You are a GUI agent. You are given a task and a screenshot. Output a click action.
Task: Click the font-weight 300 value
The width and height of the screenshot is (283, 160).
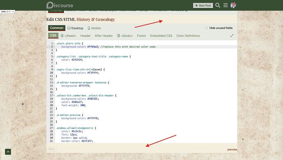point(82,105)
